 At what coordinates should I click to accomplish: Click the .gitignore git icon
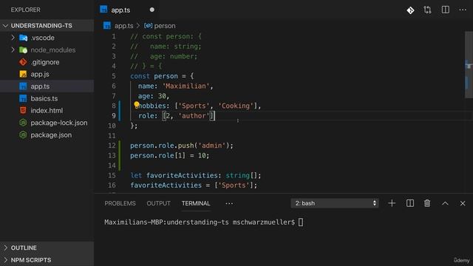[x=23, y=62]
